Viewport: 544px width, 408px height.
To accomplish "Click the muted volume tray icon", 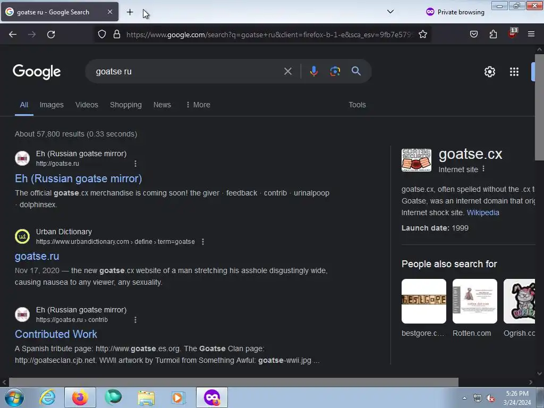I will [x=490, y=398].
